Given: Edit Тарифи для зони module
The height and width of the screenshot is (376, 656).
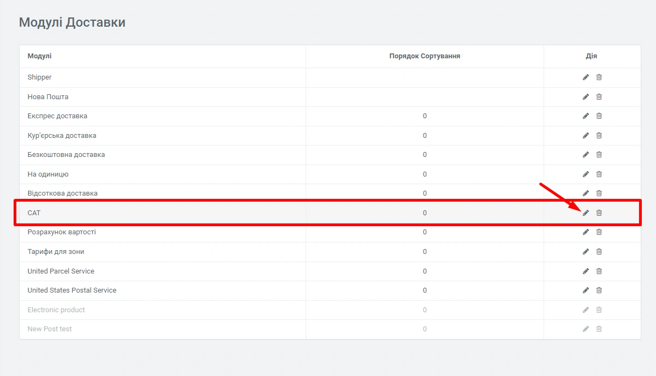Looking at the screenshot, I should pos(586,252).
